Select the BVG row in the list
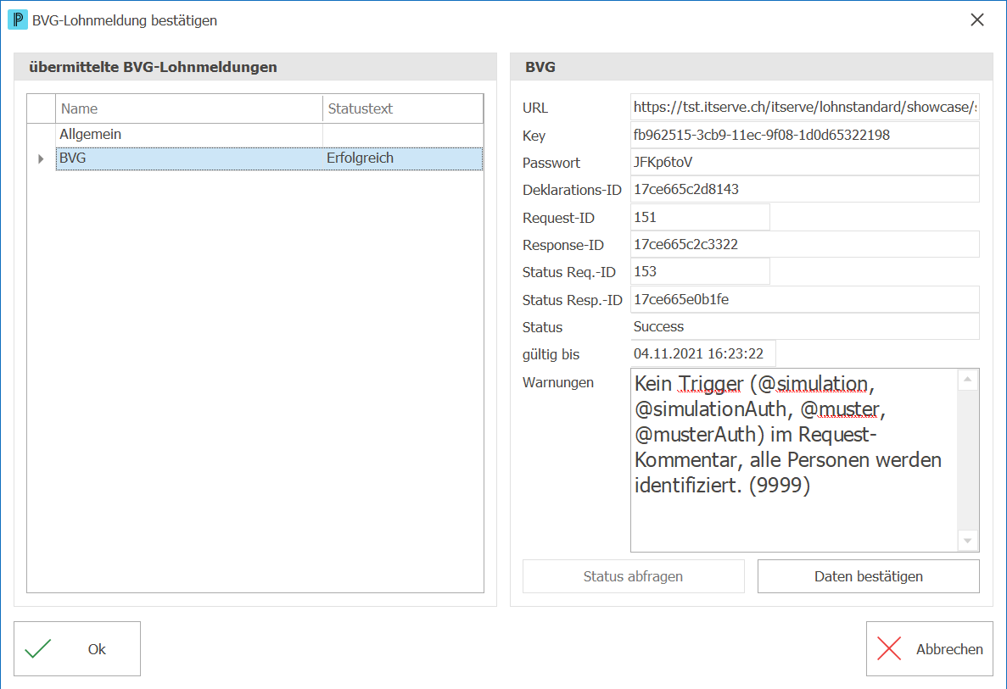 (x=269, y=158)
